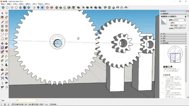Pick the Protractor tool
This screenshot has width=189, height=106.
click(x=2, y=61)
